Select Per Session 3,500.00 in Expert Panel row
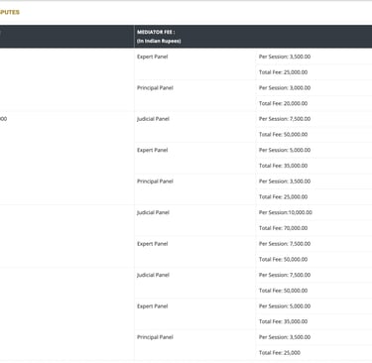Viewport: 372px width, 363px height. (285, 57)
